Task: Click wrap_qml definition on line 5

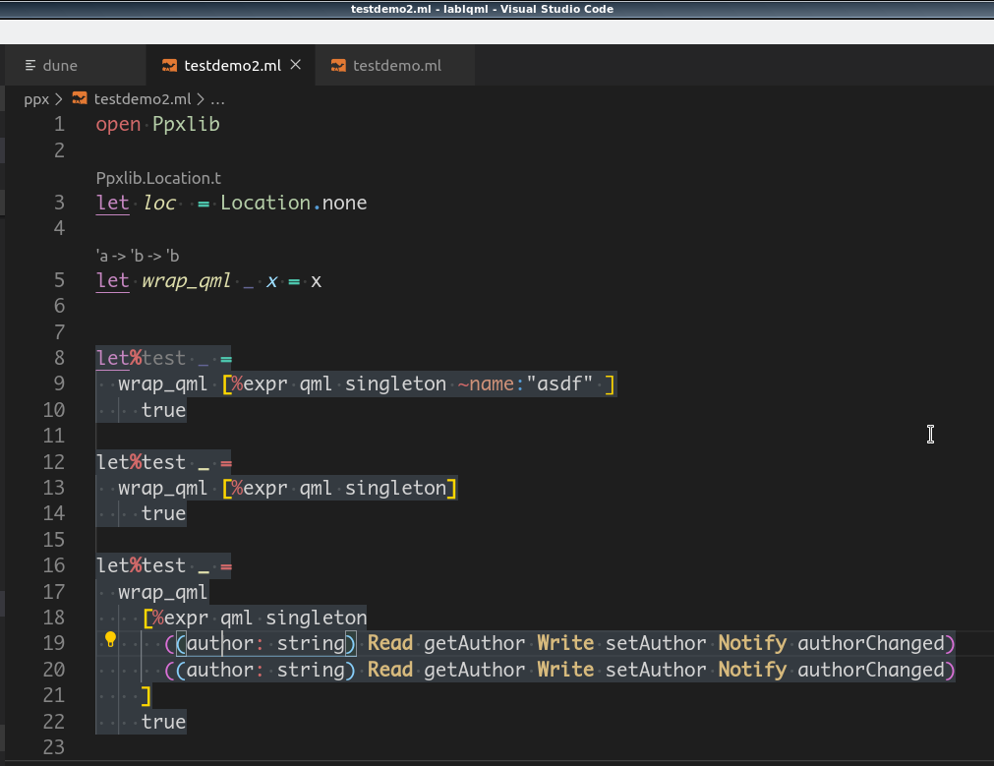Action: pyautogui.click(x=186, y=281)
